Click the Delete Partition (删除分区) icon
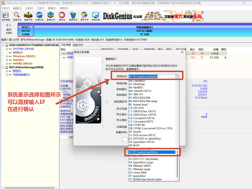The width and height of the screenshot is (252, 189). coord(73,16)
